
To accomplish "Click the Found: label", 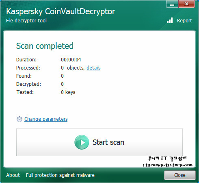I will (24, 76).
